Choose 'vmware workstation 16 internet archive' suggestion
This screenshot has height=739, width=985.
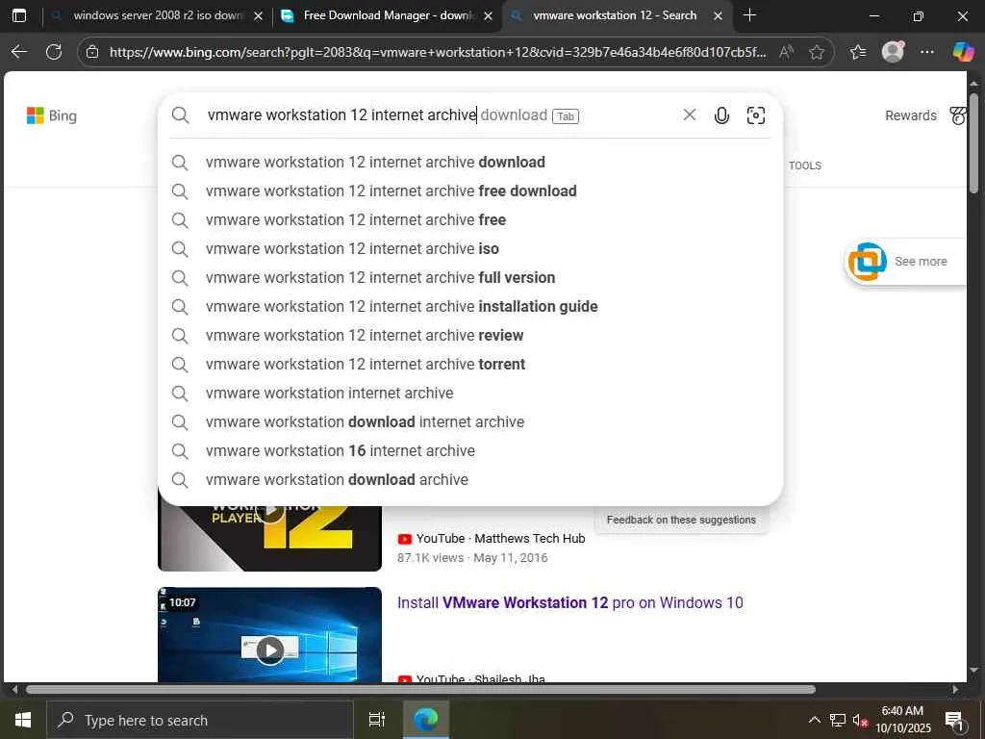(469, 451)
